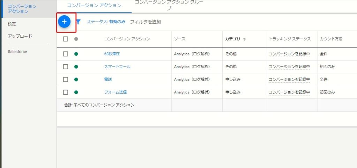Screen dimensions: 357x168
Task: Click 全件 count method in 電話 row
Action: (x=324, y=79)
